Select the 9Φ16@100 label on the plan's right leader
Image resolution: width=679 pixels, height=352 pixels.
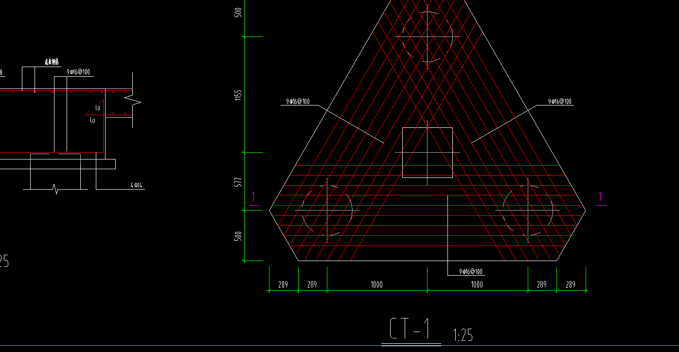point(560,102)
